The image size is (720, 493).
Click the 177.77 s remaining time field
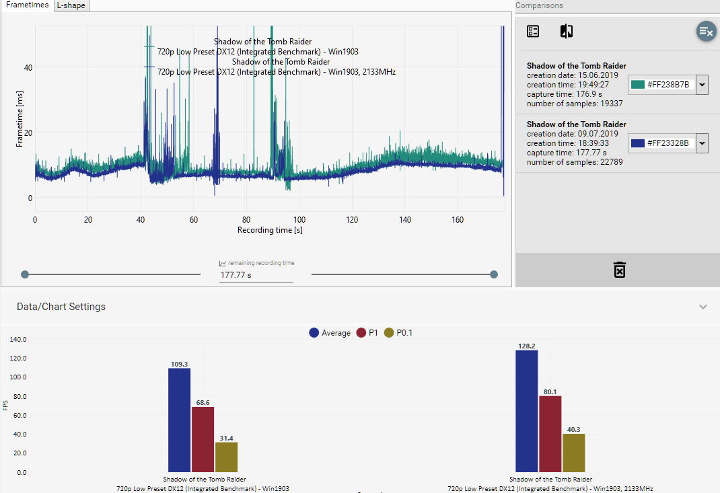pos(256,275)
